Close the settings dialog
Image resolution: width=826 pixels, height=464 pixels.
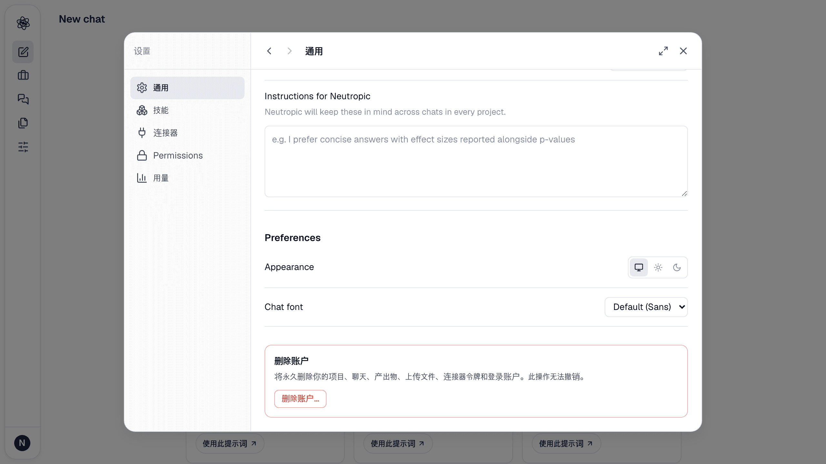[x=683, y=51]
